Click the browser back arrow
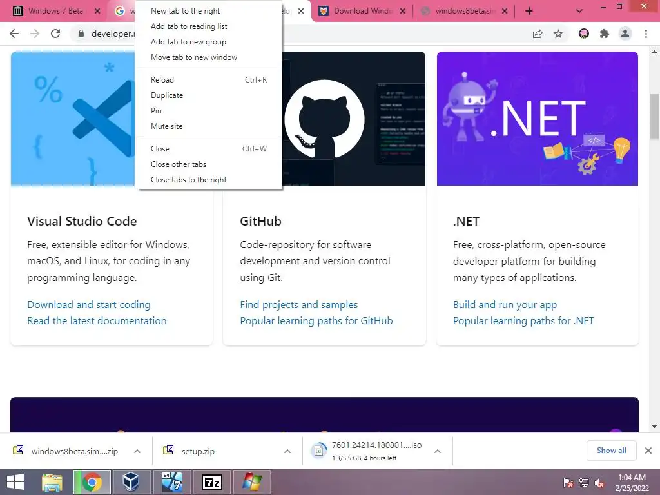This screenshot has width=660, height=495. point(14,34)
